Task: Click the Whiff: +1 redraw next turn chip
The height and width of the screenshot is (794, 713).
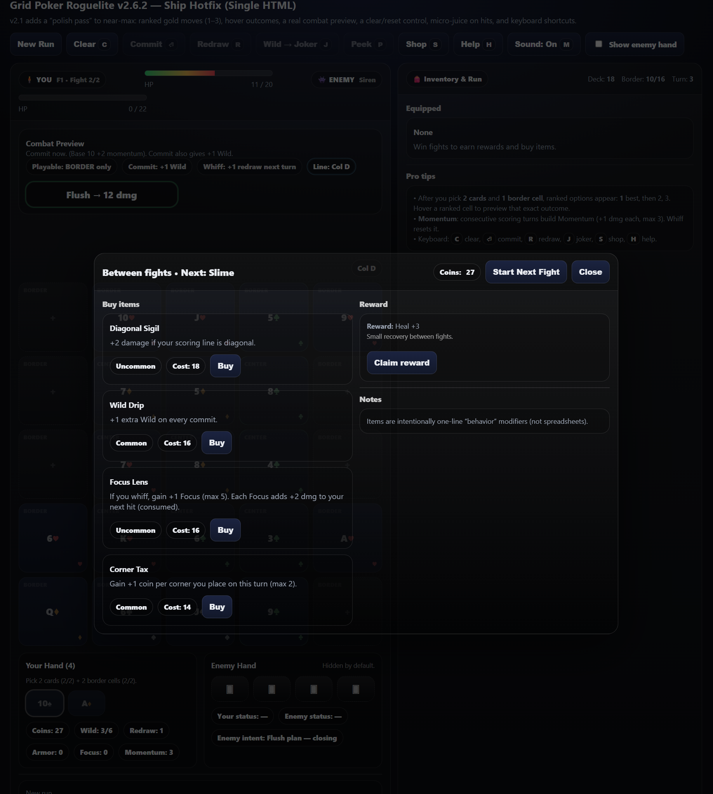Action: 249,167
